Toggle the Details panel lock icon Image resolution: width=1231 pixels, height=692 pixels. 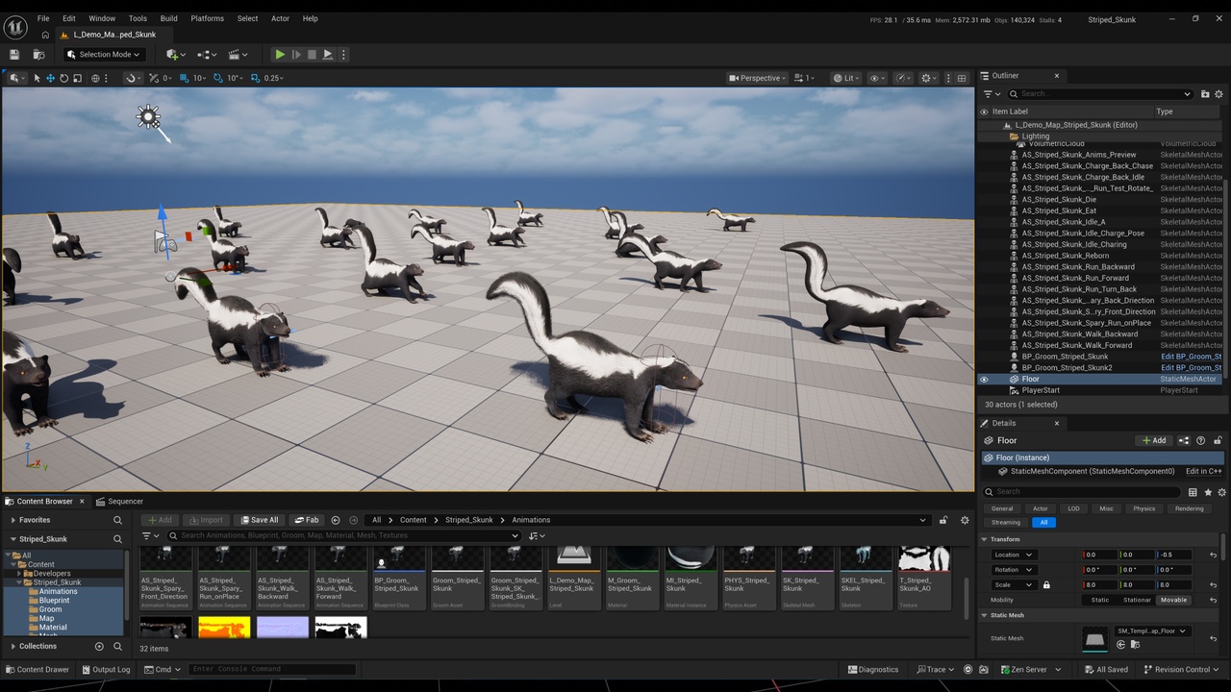pos(1218,440)
